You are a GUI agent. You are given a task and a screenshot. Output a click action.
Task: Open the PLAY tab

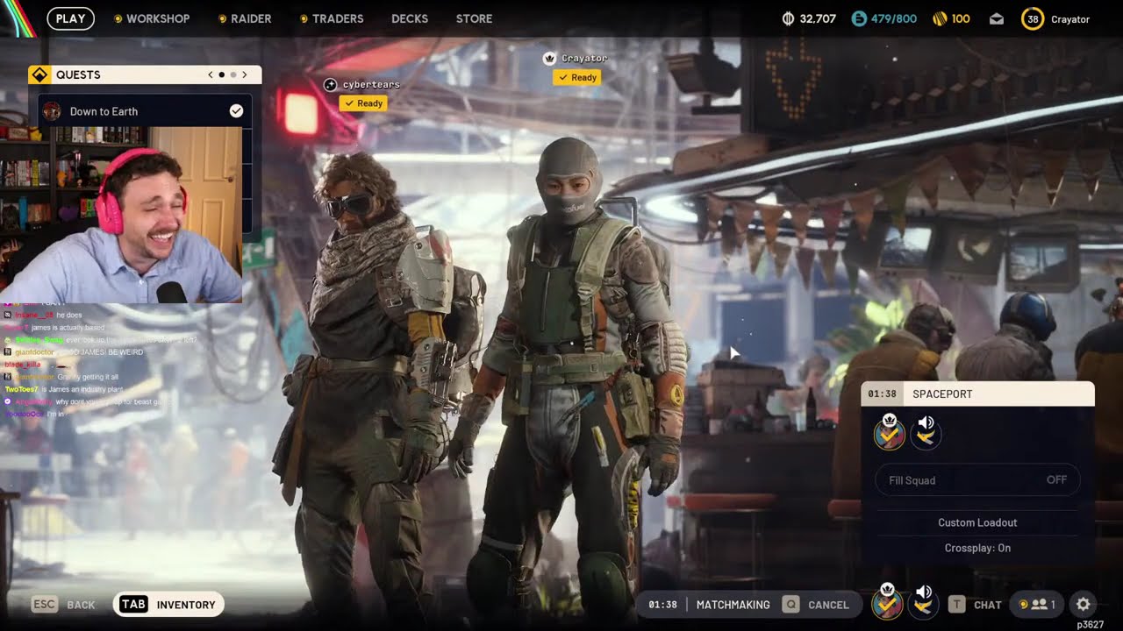70,18
